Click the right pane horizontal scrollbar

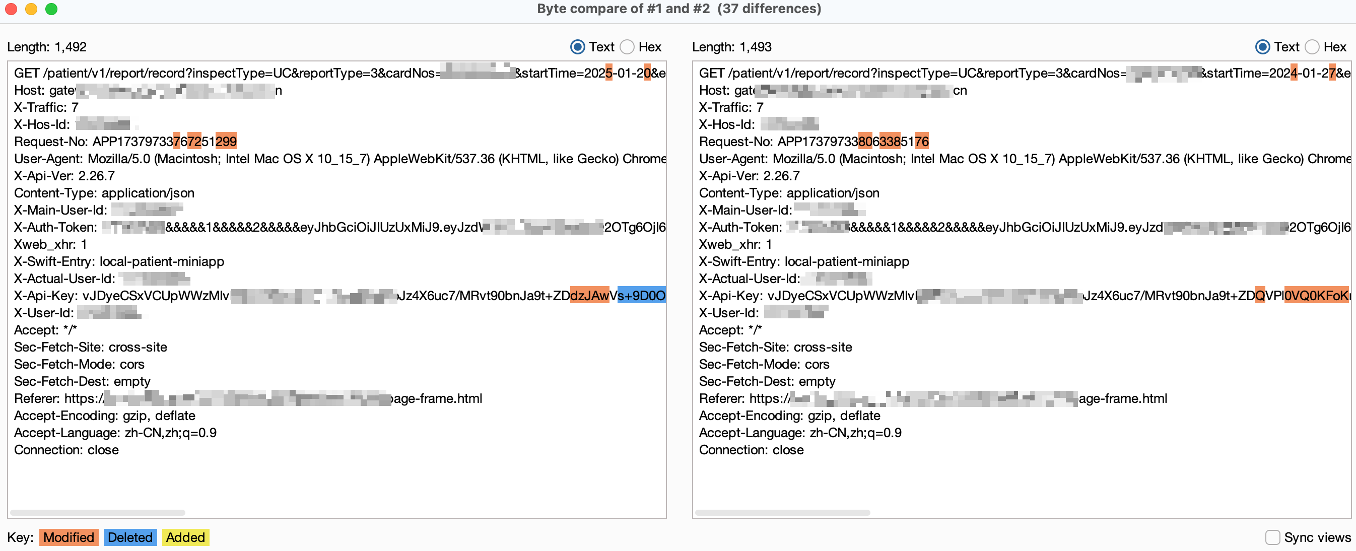pyautogui.click(x=782, y=513)
